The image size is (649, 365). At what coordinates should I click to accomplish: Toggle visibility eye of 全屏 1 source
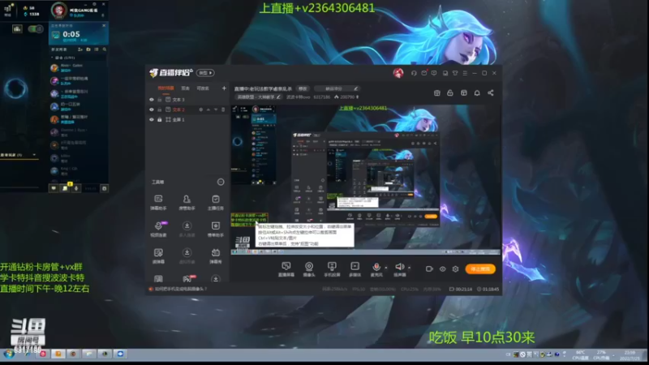[152, 119]
